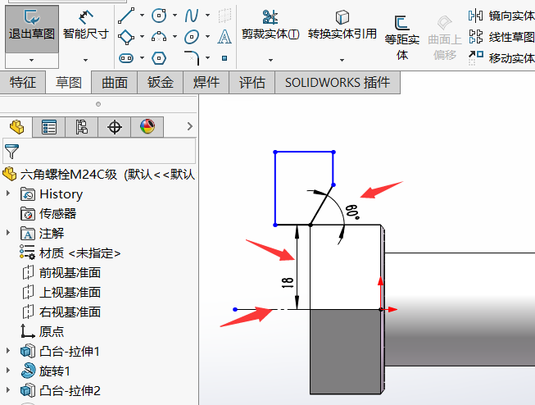Open the DisplayManager color sphere tab
The height and width of the screenshot is (405, 535).
point(147,127)
